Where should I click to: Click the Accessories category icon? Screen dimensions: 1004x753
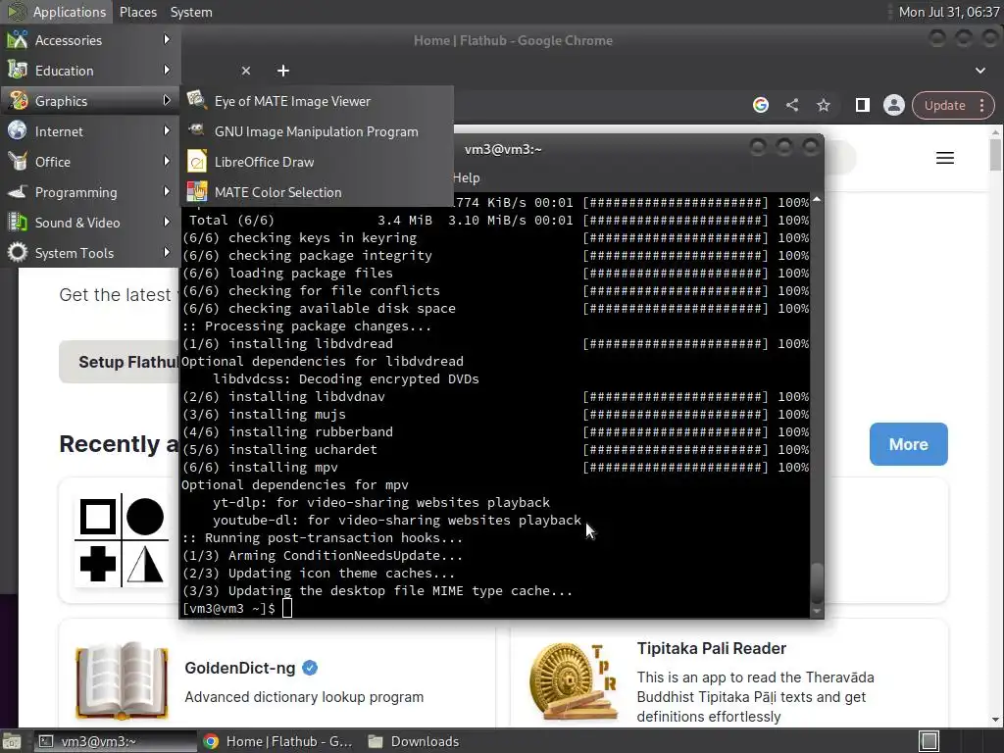pyautogui.click(x=18, y=39)
